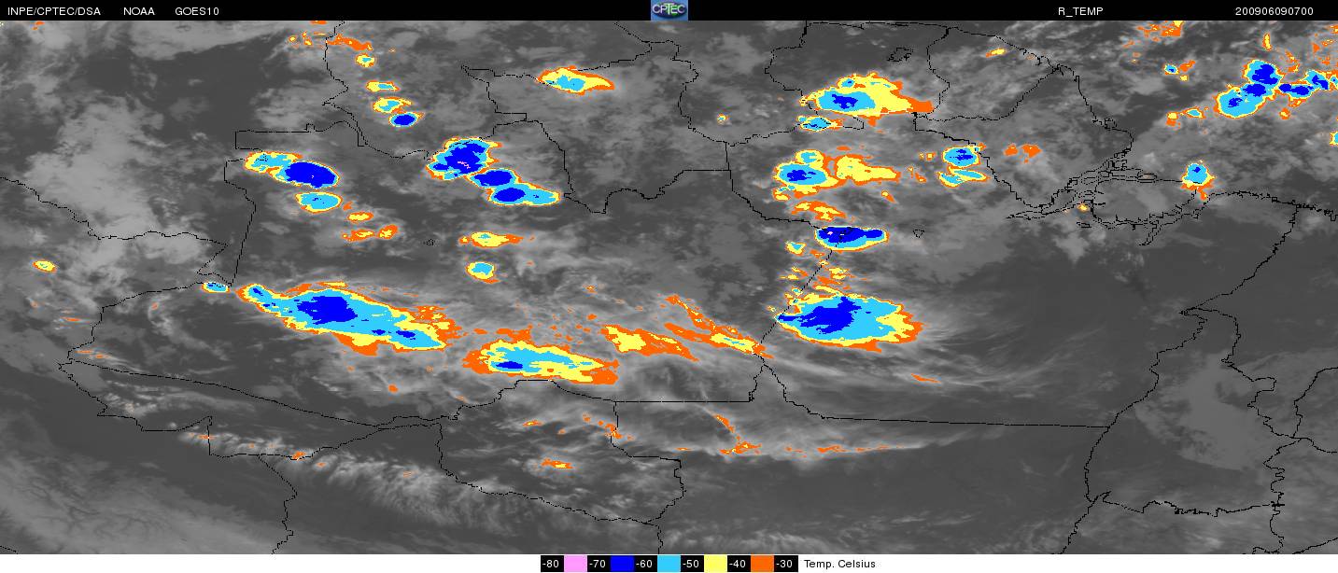The height and width of the screenshot is (573, 1338).
Task: Select the pink -80 legend swatch
Action: tap(575, 564)
